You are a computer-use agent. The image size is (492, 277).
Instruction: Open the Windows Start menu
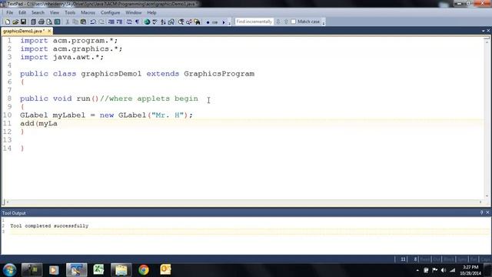[9, 270]
